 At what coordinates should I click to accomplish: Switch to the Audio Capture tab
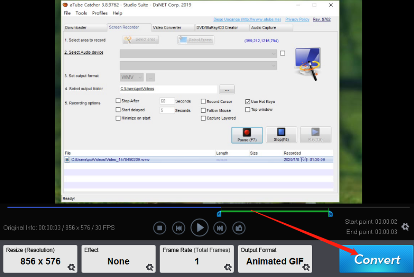coord(271,28)
